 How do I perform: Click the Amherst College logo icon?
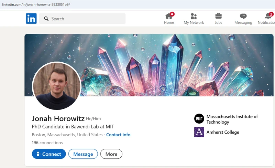pos(199,132)
